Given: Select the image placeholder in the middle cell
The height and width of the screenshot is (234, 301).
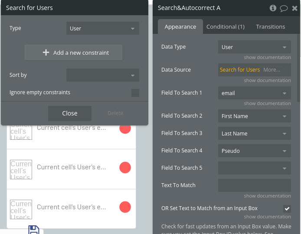Looking at the screenshot, I should pos(21,169).
